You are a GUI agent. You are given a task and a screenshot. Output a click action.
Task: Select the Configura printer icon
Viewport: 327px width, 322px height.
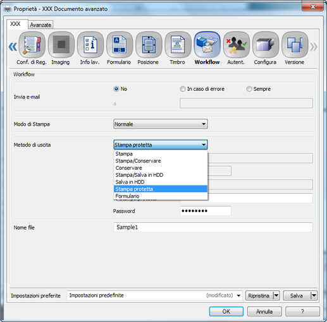(266, 45)
